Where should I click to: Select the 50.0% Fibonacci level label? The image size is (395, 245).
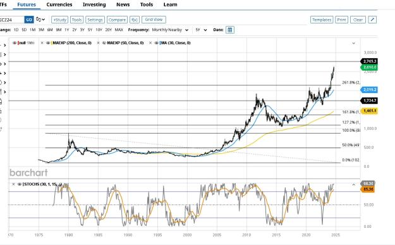click(351, 145)
